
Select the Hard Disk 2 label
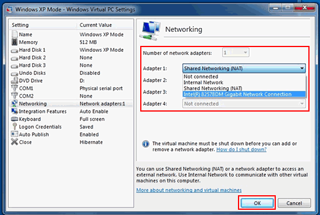pyautogui.click(x=32, y=58)
